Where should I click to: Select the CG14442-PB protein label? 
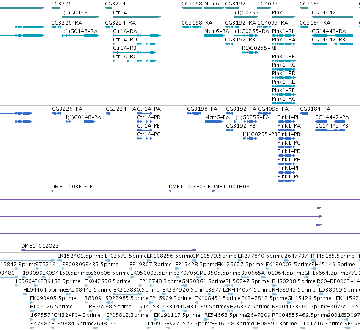tap(332, 126)
